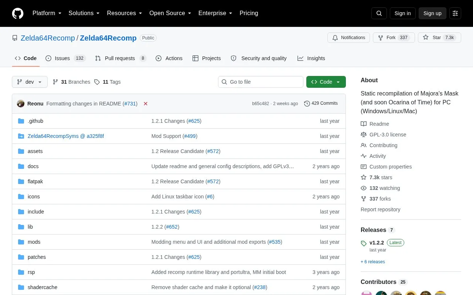Viewport: 473px width, 295px height.
Task: Click Report repository link
Action: click(380, 209)
